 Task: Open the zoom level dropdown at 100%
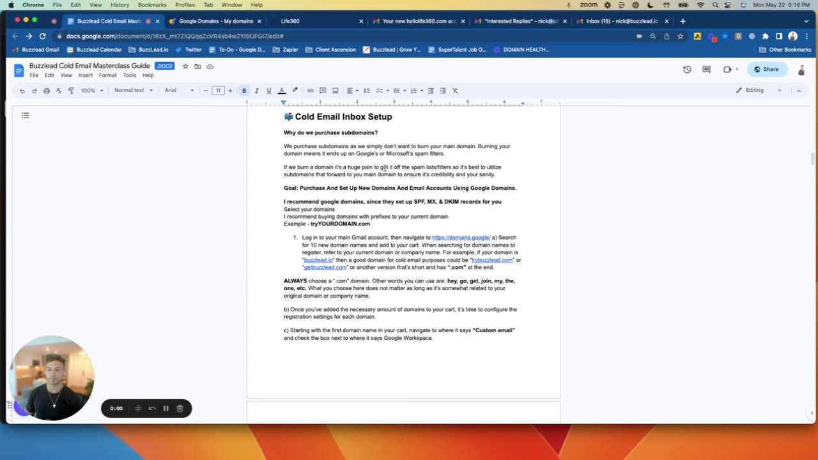coord(92,91)
